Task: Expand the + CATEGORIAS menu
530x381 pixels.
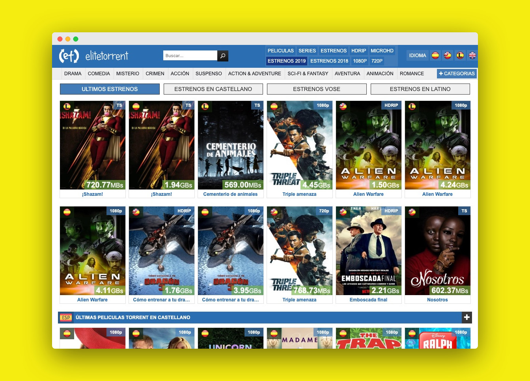Action: [x=457, y=74]
